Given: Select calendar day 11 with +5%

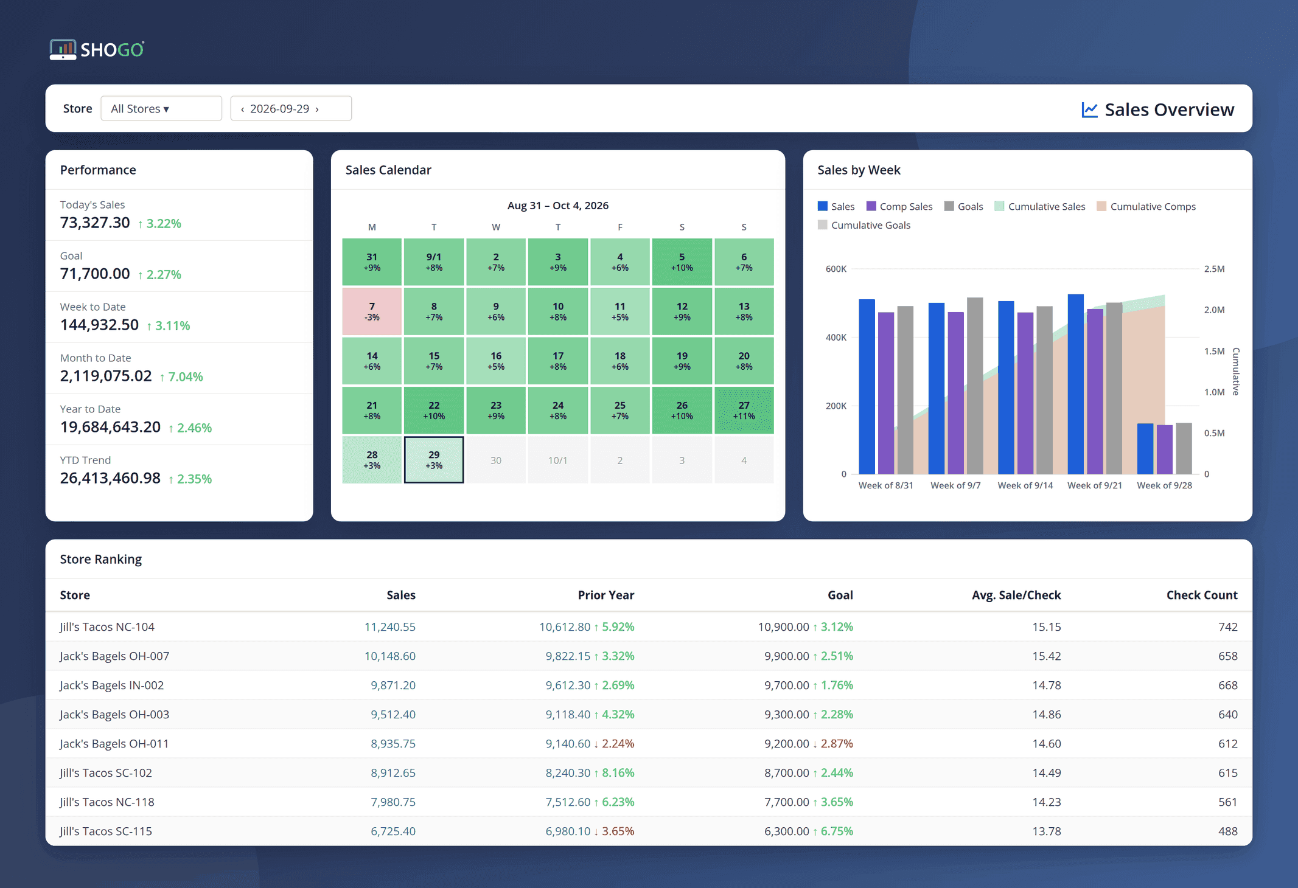Looking at the screenshot, I should 620,311.
